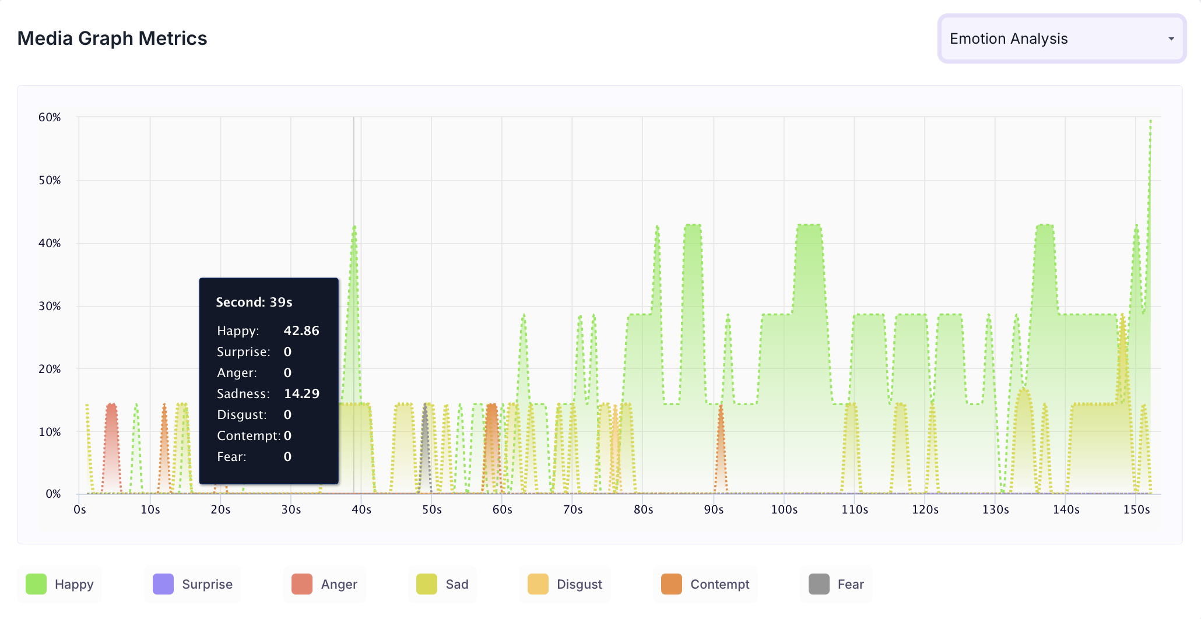
Task: Click the 'Anger:' row label in tooltip
Action: point(237,372)
